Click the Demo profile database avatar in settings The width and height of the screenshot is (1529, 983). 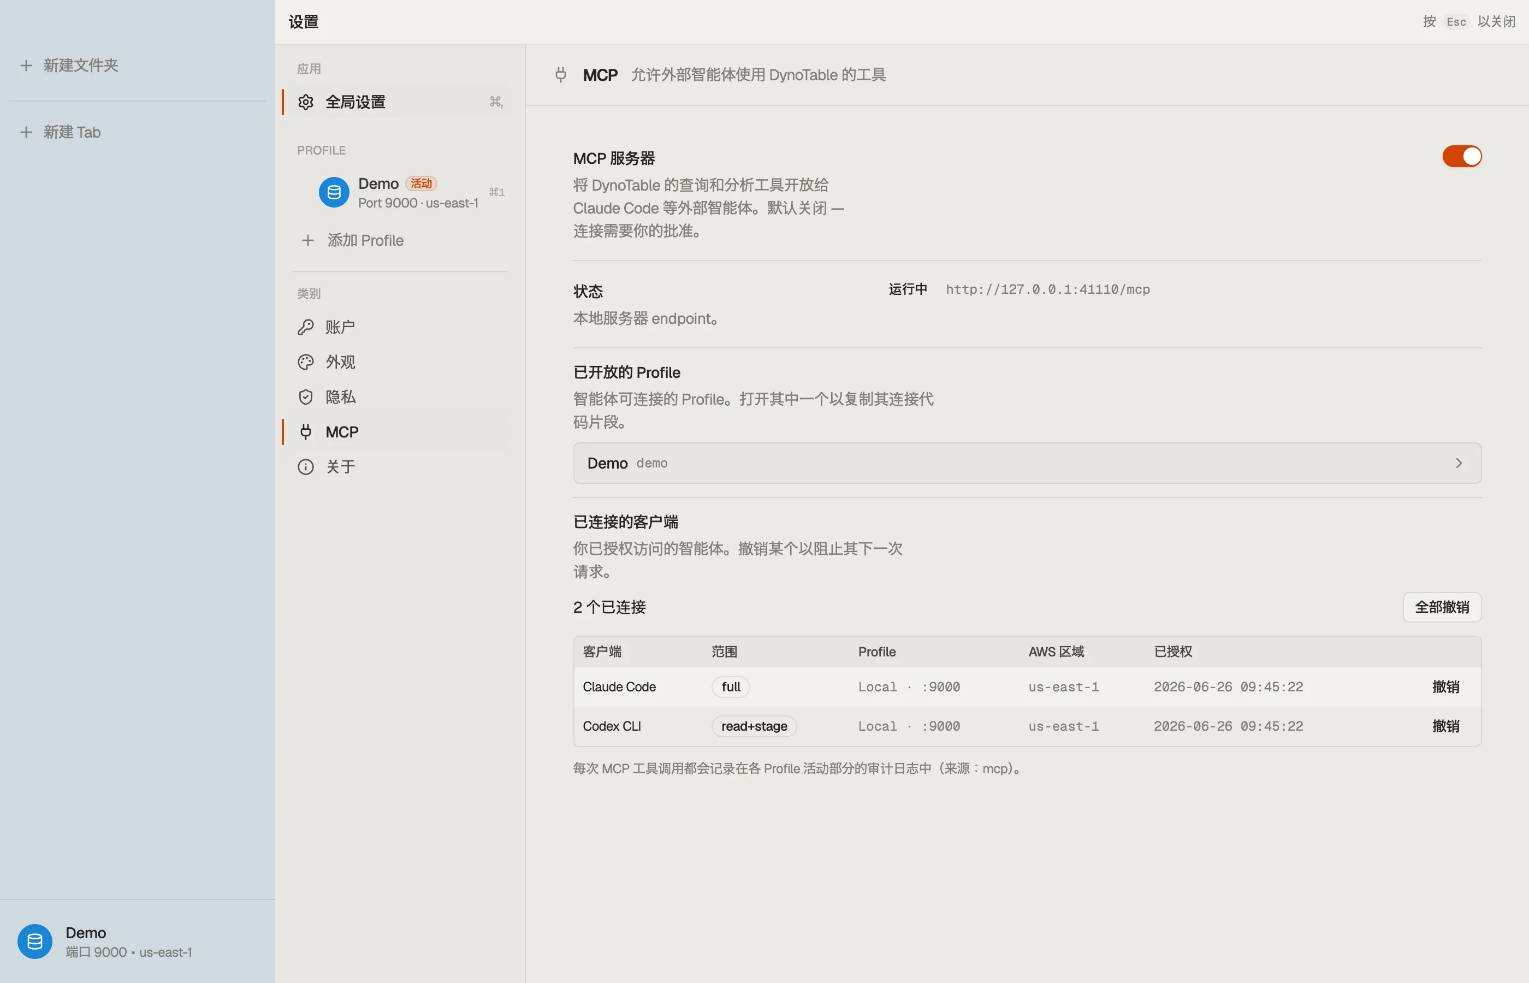(x=334, y=192)
